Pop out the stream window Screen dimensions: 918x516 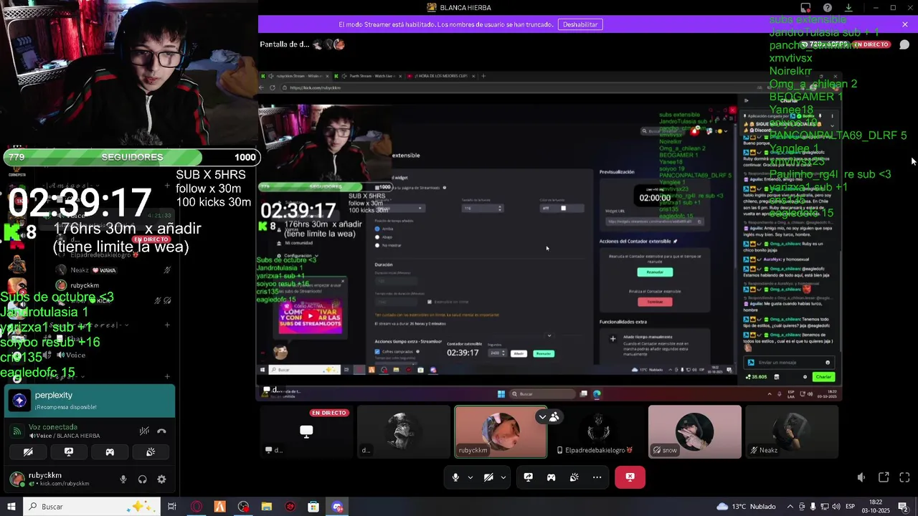click(x=884, y=477)
